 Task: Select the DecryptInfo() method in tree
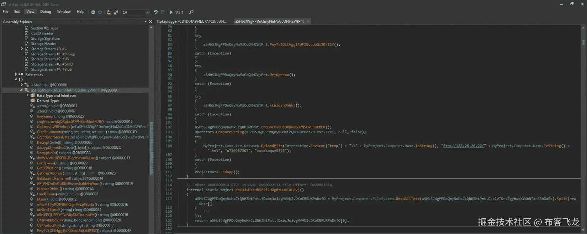coord(64,152)
